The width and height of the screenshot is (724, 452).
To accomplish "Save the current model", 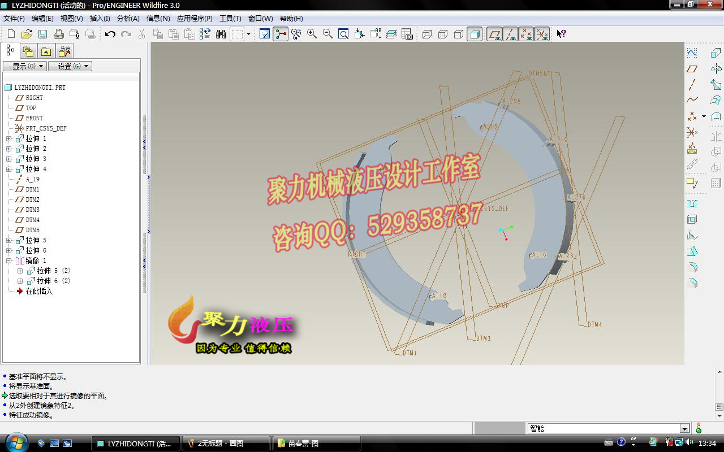I will click(x=42, y=34).
